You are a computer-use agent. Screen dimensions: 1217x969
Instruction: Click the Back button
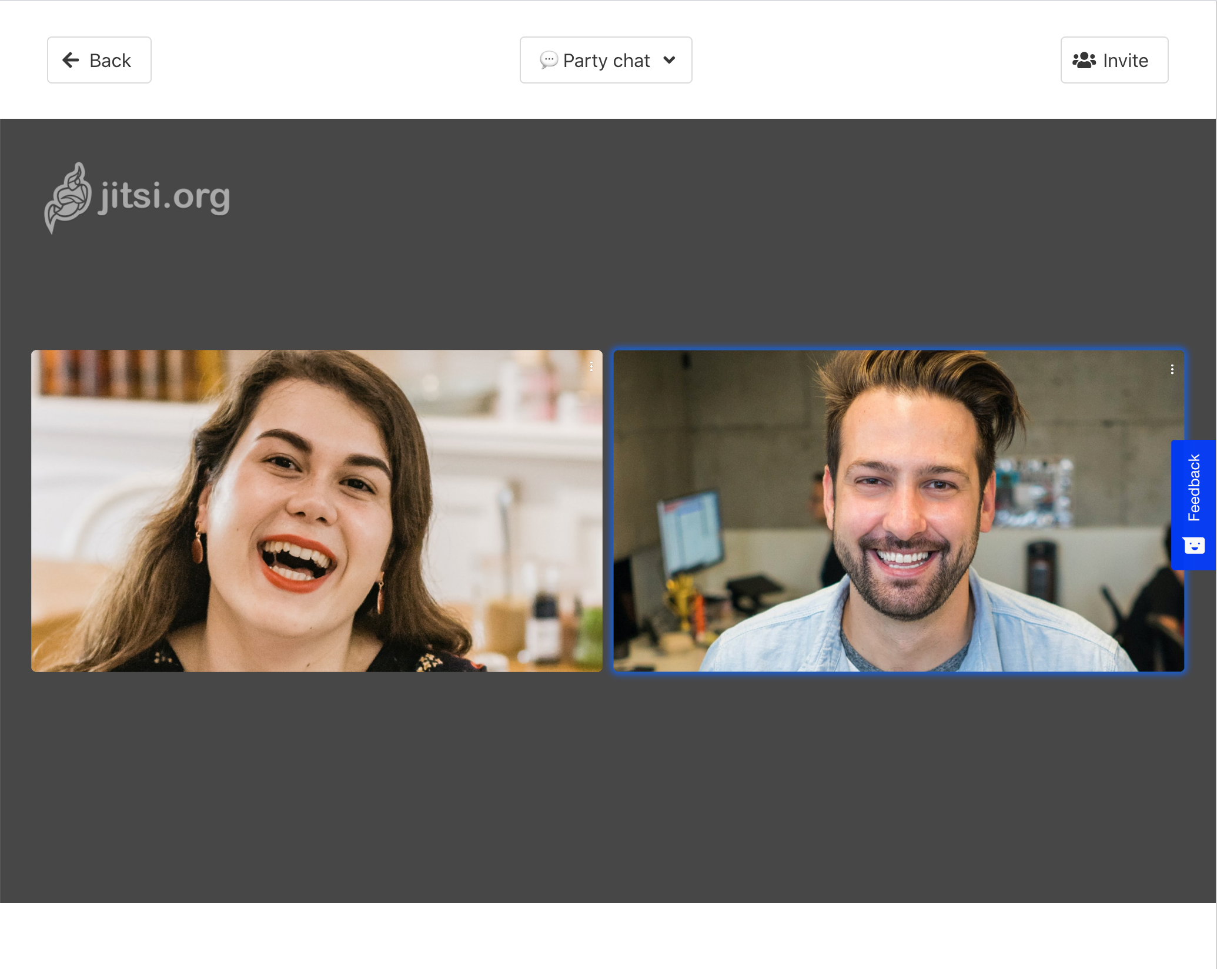click(99, 59)
